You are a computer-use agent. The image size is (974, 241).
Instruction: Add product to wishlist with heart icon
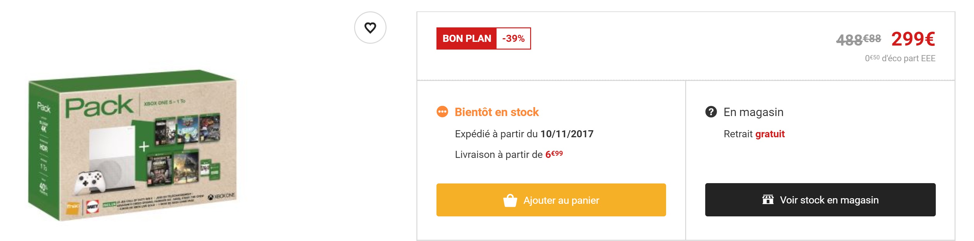370,28
